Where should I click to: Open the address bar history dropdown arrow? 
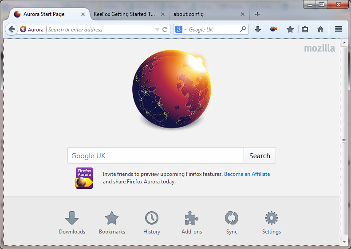pyautogui.click(x=157, y=30)
